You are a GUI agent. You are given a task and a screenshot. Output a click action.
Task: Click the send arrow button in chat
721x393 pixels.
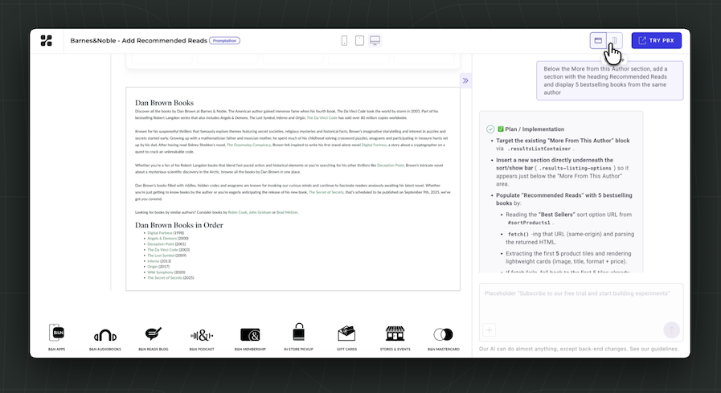pos(671,330)
